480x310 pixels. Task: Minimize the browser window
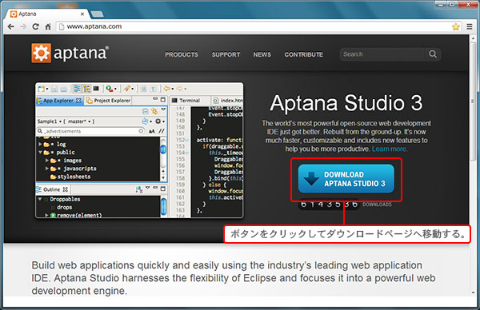pos(441,4)
